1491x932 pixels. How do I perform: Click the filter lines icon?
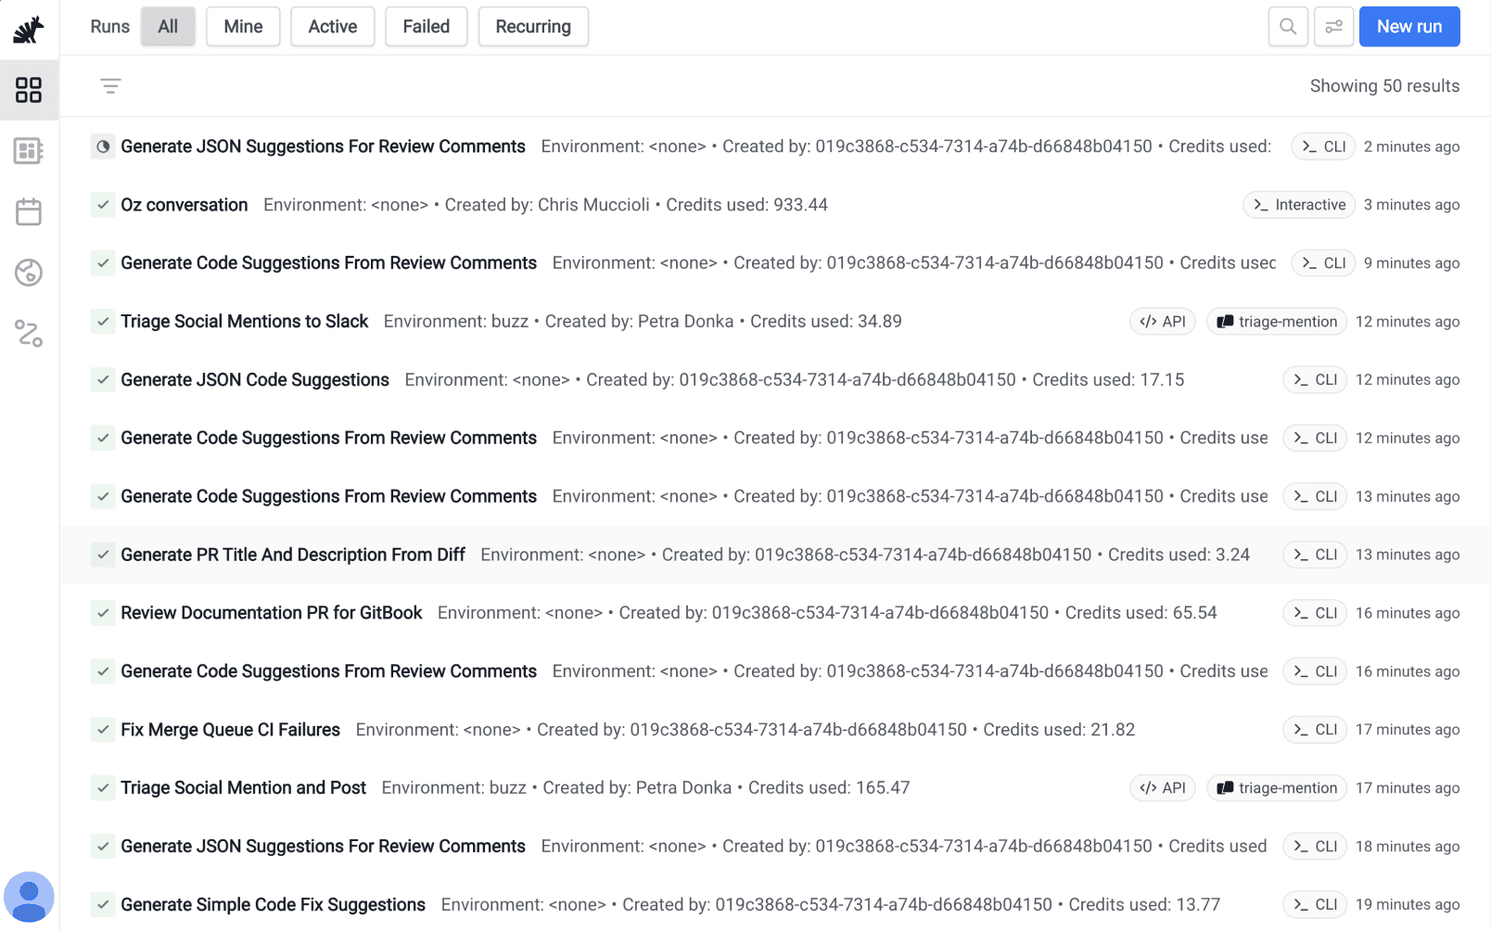pyautogui.click(x=110, y=86)
